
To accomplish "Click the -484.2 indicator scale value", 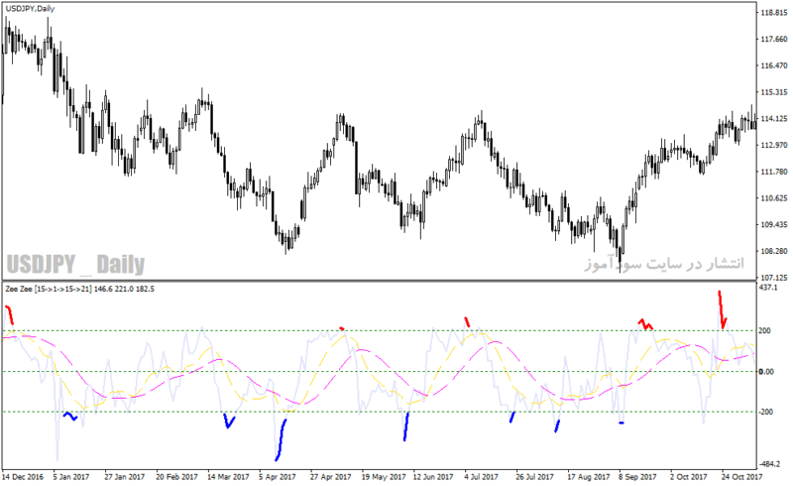I will [x=770, y=464].
